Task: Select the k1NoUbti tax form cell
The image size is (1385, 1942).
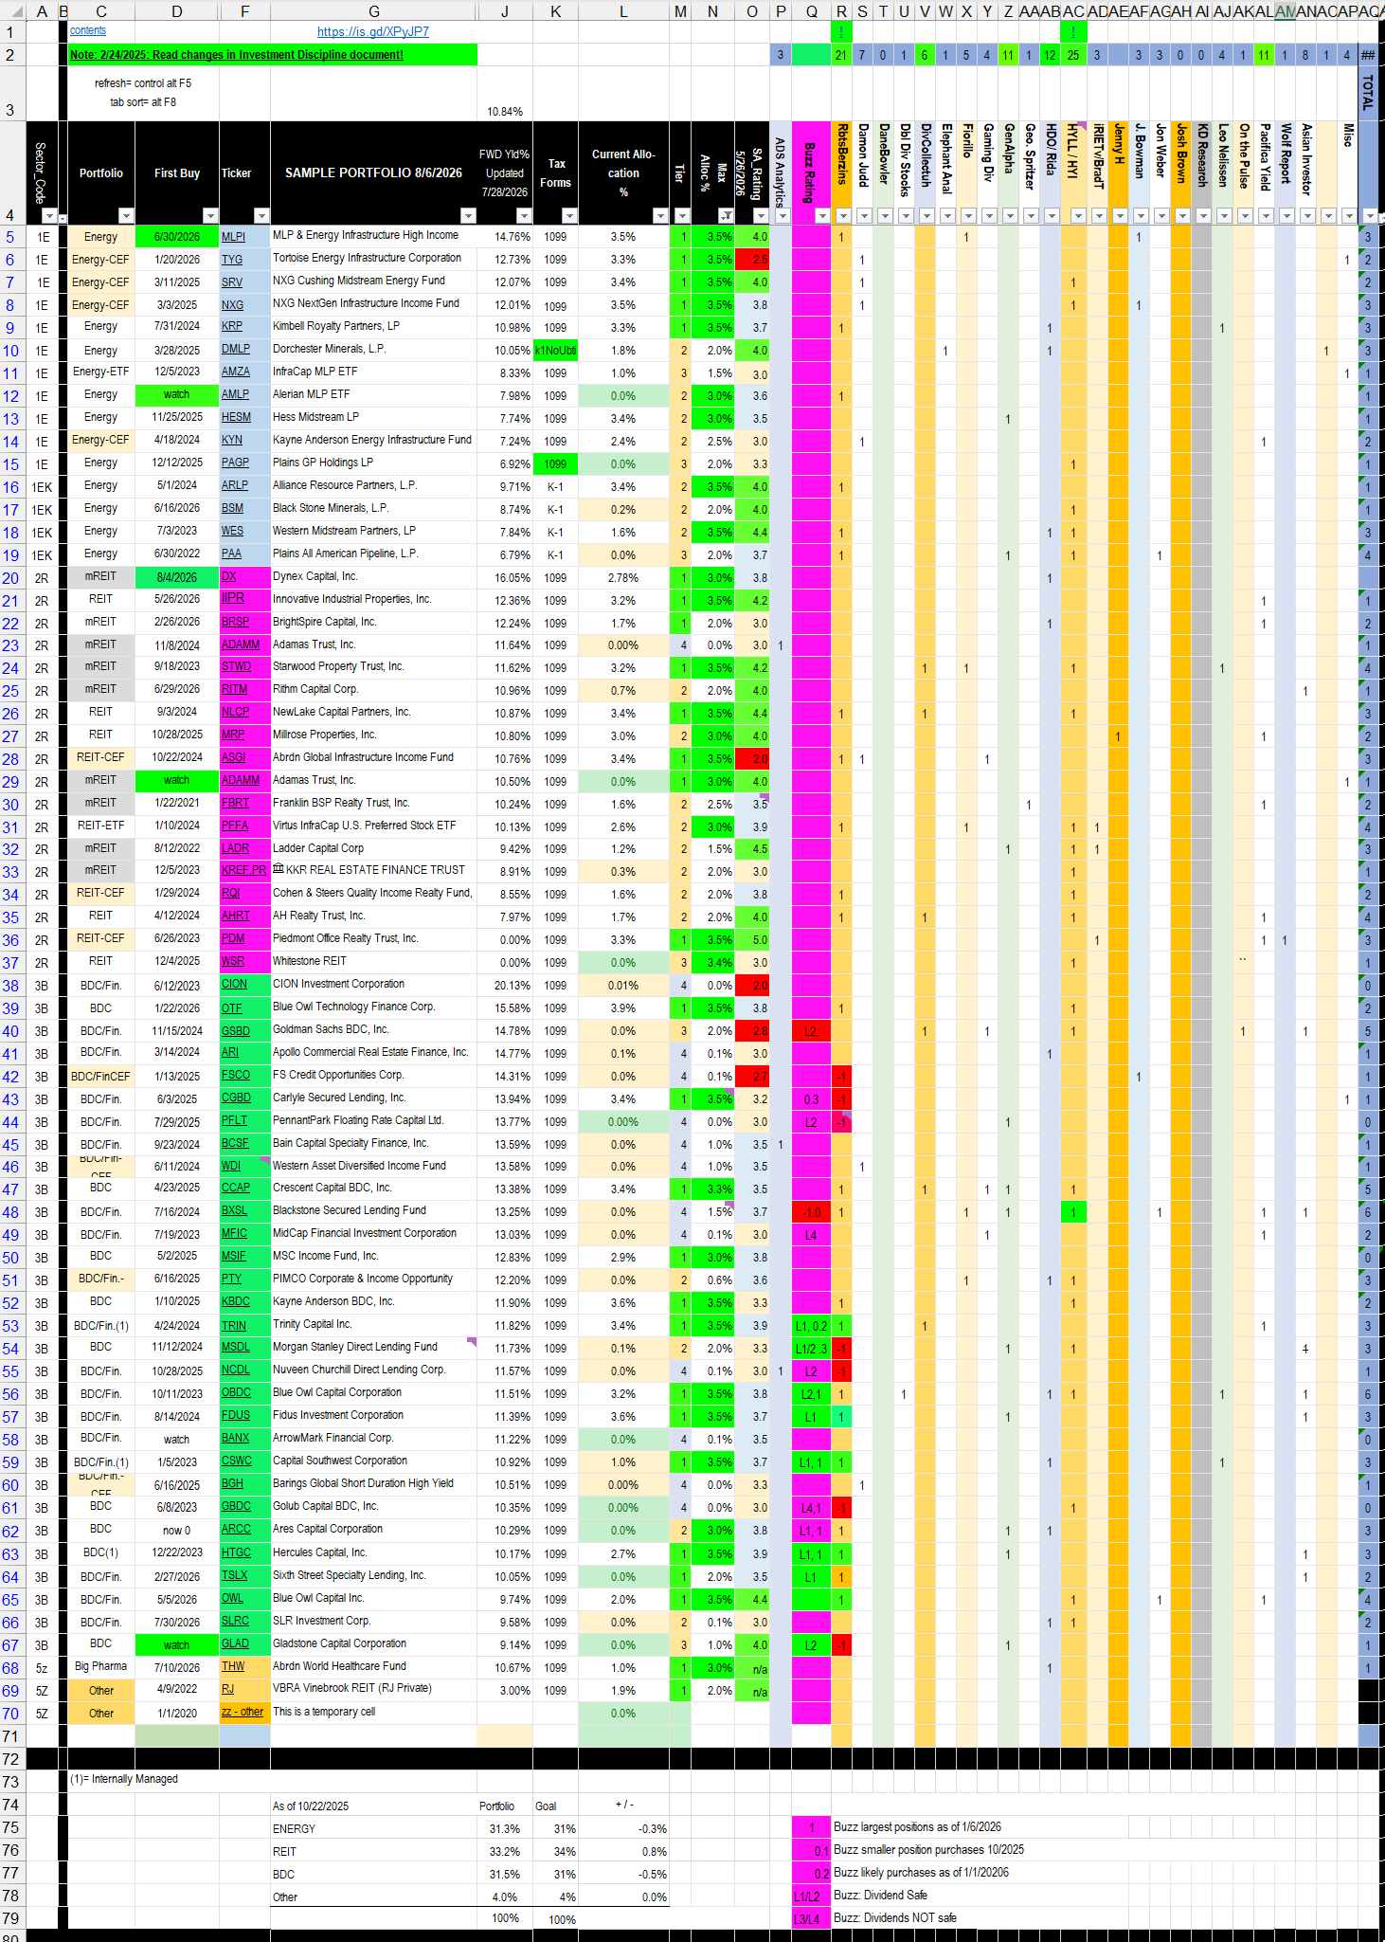Action: click(x=556, y=351)
